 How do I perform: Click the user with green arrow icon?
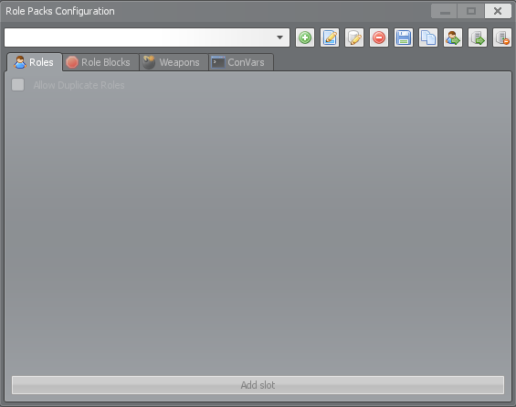[453, 37]
